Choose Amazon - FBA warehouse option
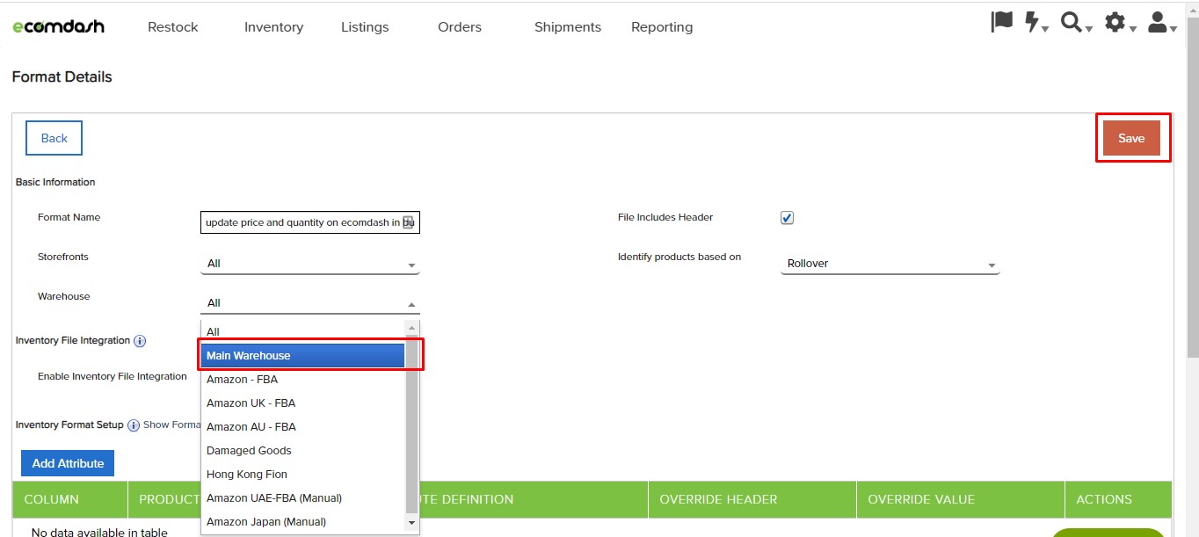This screenshot has height=537, width=1199. [303, 379]
